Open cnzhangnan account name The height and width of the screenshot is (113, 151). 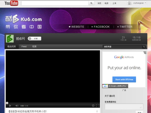138,3
